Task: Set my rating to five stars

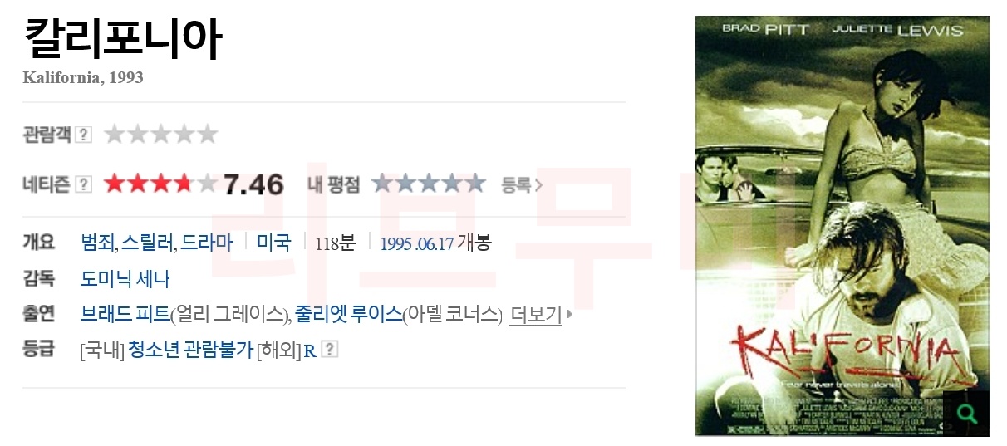Action: coord(475,184)
